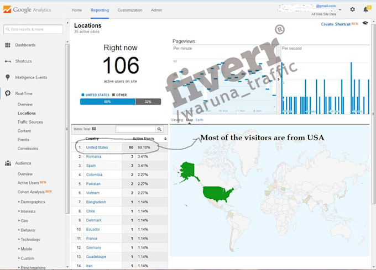Open the settings gear icon

(352, 9)
